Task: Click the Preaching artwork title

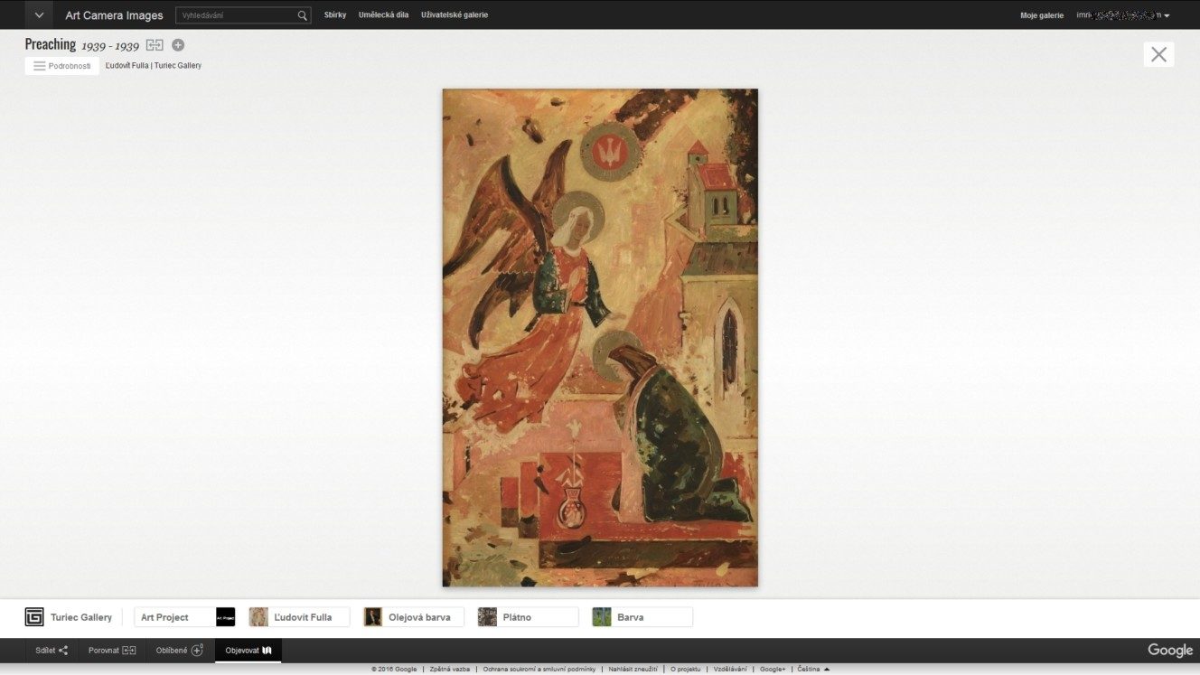Action: point(51,44)
